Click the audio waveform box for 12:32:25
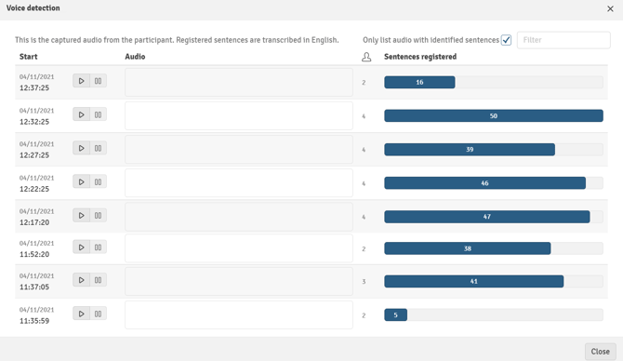623x361 pixels. coord(239,115)
